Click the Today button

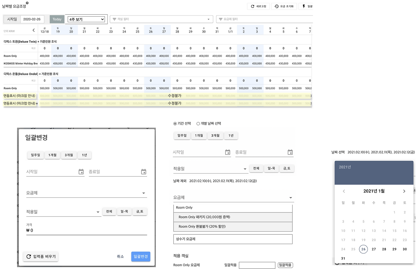tap(57, 19)
